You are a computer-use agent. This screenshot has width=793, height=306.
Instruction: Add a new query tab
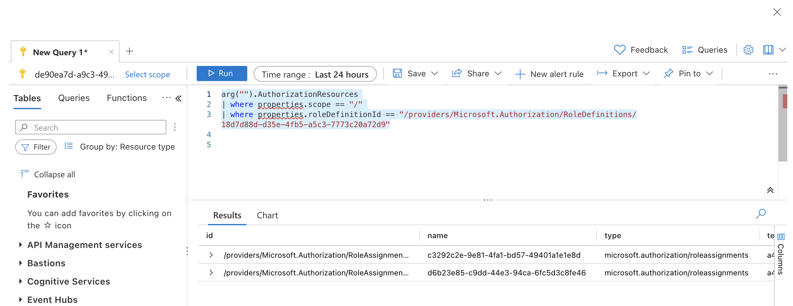pos(129,51)
